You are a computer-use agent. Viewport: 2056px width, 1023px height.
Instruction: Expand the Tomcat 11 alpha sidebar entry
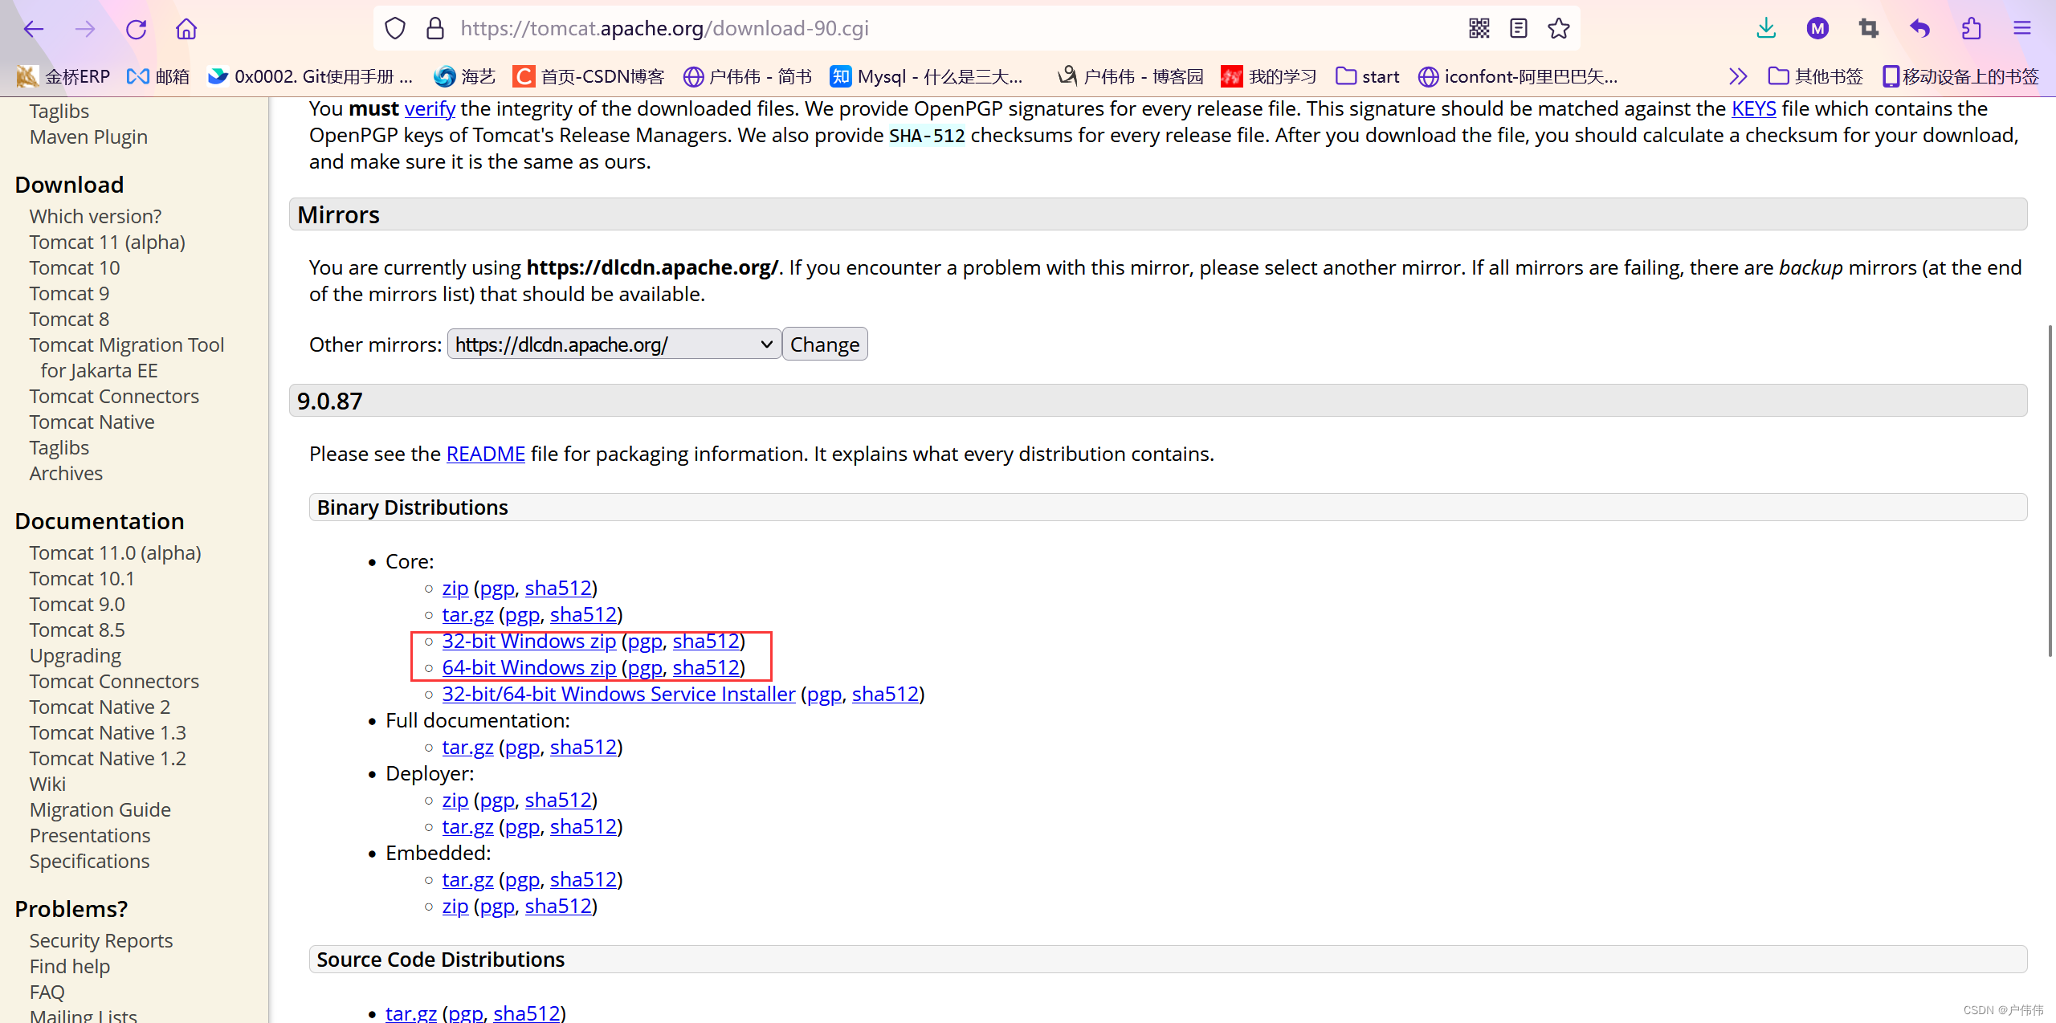tap(108, 242)
